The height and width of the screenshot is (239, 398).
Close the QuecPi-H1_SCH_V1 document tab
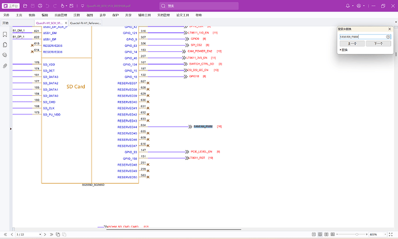coord(66,23)
